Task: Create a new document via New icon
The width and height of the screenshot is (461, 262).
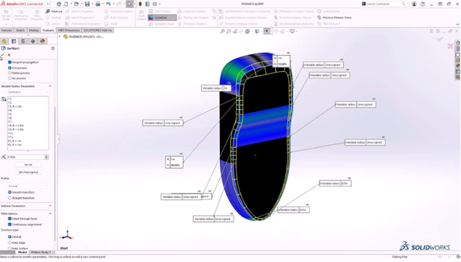Action: pyautogui.click(x=66, y=4)
